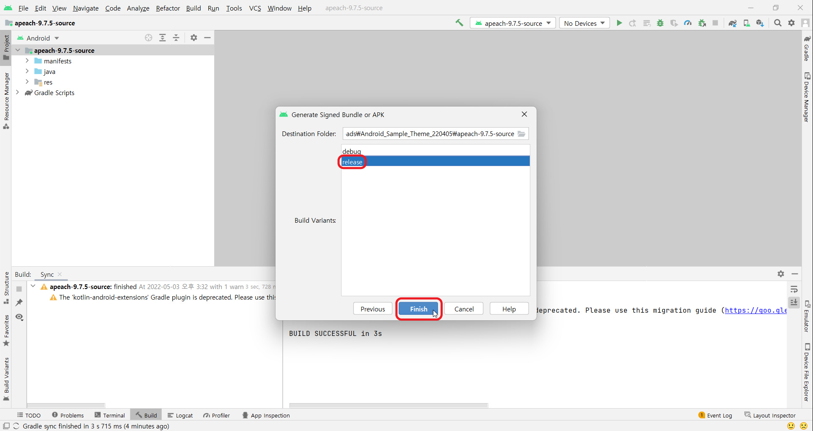Open the App Inspection tab
This screenshot has height=431, width=813.
(x=266, y=415)
